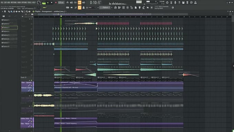
Task: Adjust the master pitch knob
Action: click(x=39, y=8)
